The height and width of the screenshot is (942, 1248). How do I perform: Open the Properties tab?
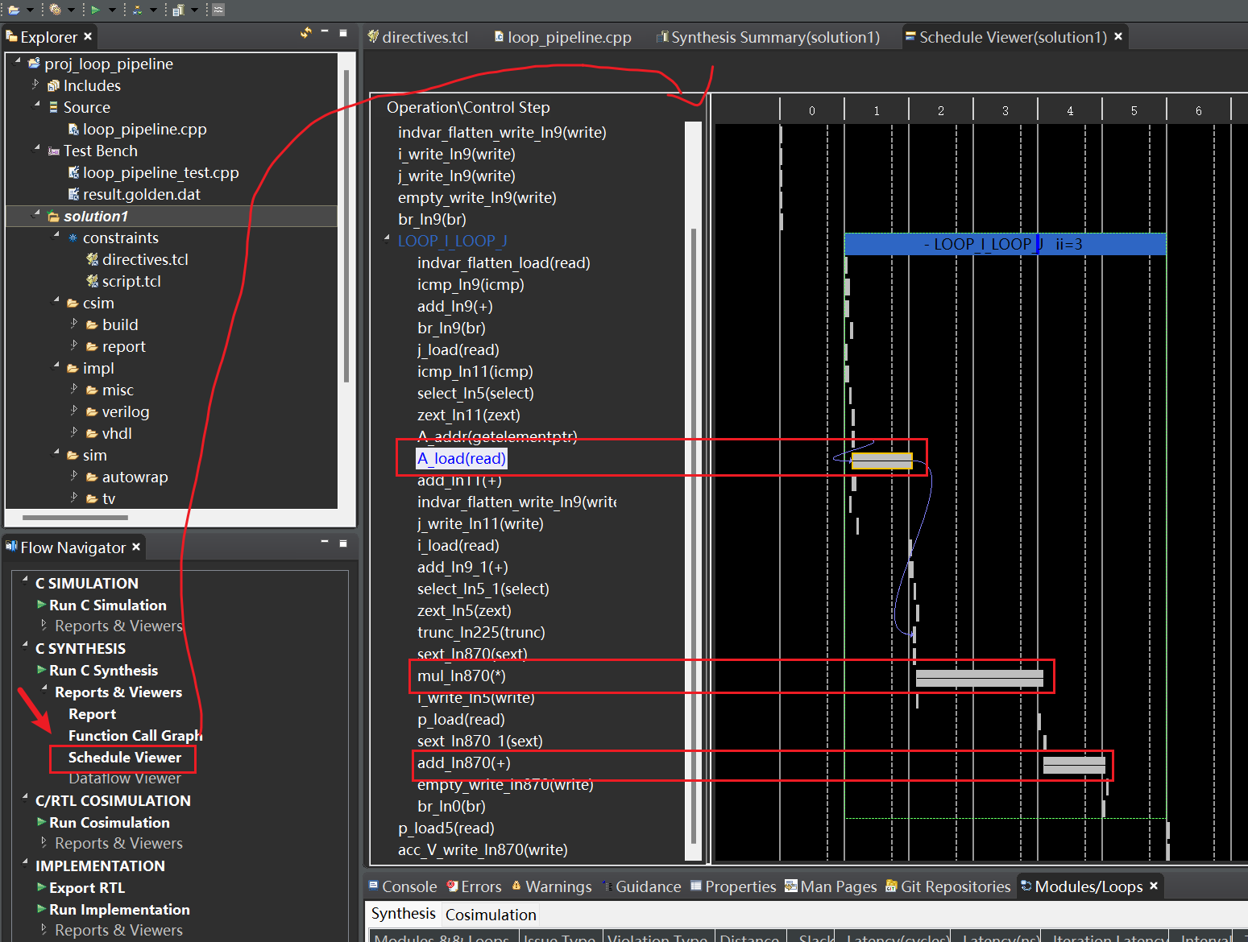coord(733,886)
